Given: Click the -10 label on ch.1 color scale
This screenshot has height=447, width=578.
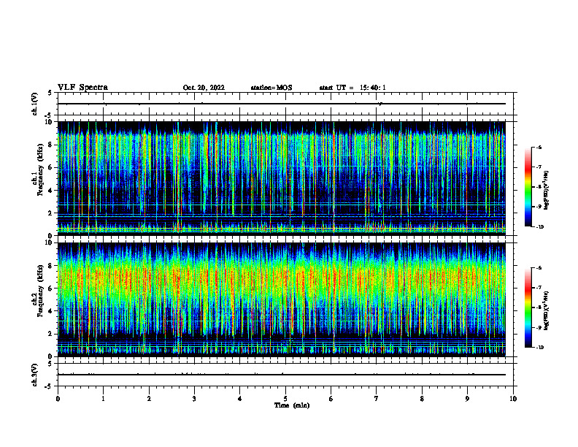Looking at the screenshot, I should tap(540, 227).
